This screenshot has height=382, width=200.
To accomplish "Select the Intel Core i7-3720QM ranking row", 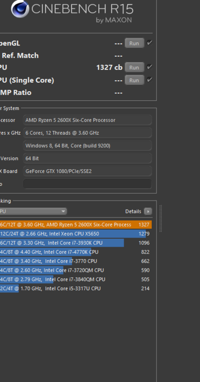I will click(x=76, y=270).
